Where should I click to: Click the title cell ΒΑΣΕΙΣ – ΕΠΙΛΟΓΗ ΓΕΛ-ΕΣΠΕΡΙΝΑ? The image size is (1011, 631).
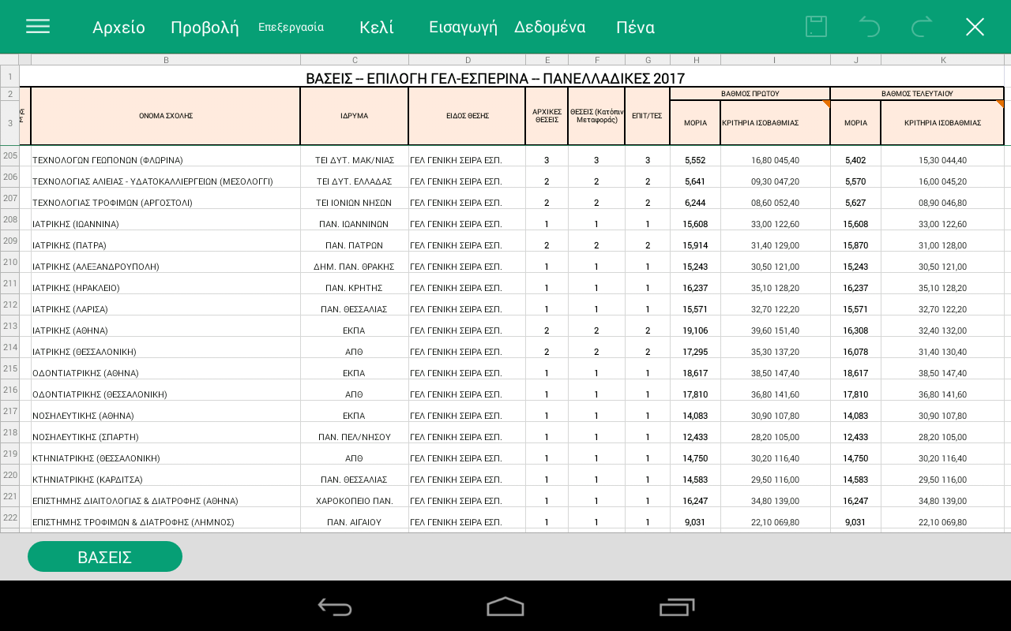495,78
